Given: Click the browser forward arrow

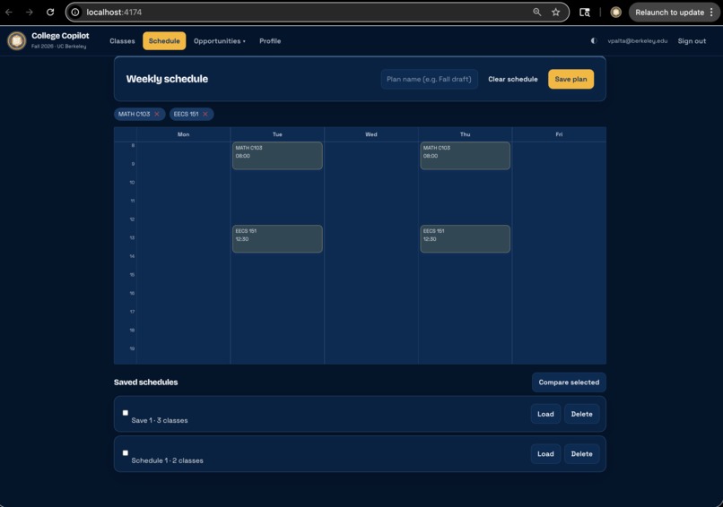Looking at the screenshot, I should 29,12.
